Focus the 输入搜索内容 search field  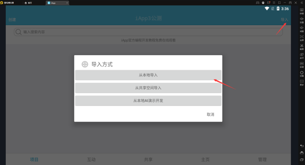pos(148,32)
